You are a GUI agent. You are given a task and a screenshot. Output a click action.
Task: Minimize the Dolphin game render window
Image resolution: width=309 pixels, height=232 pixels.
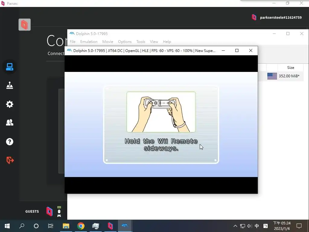[x=223, y=50]
